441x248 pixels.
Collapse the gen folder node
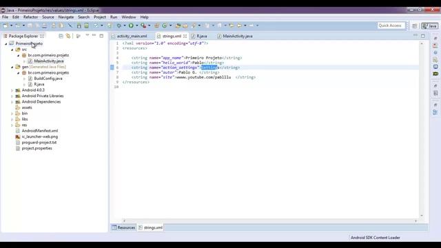tap(12, 67)
